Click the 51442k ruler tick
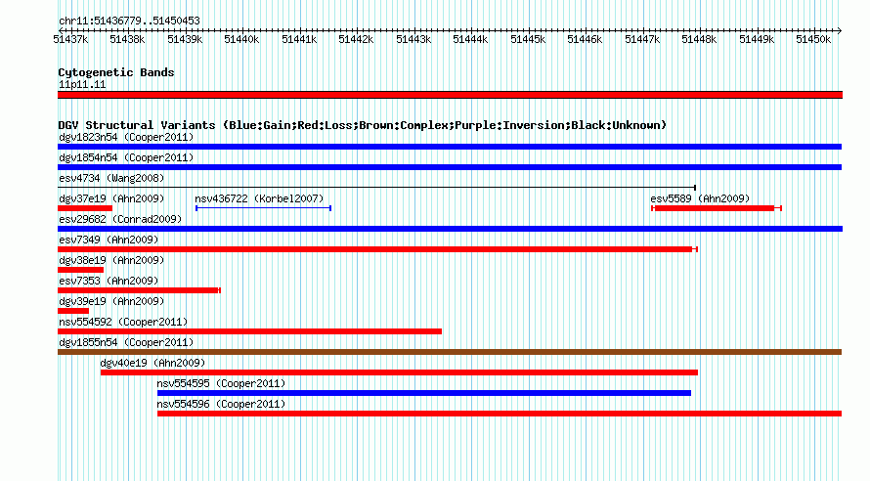 (x=356, y=39)
